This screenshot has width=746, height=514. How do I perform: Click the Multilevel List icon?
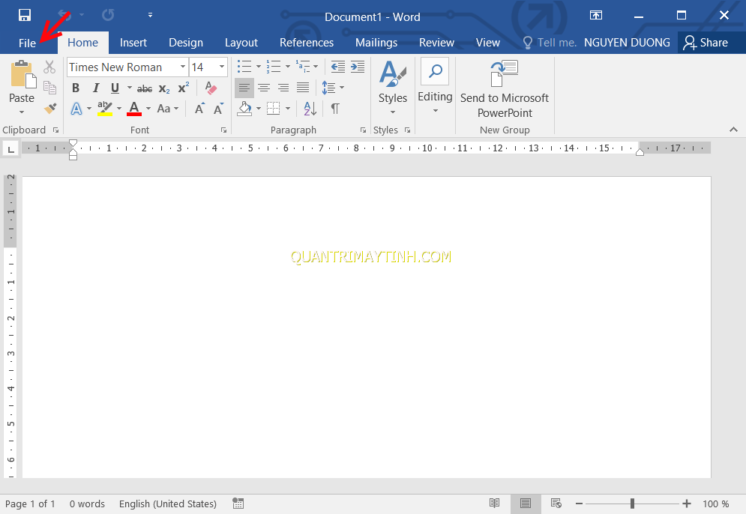[x=303, y=67]
